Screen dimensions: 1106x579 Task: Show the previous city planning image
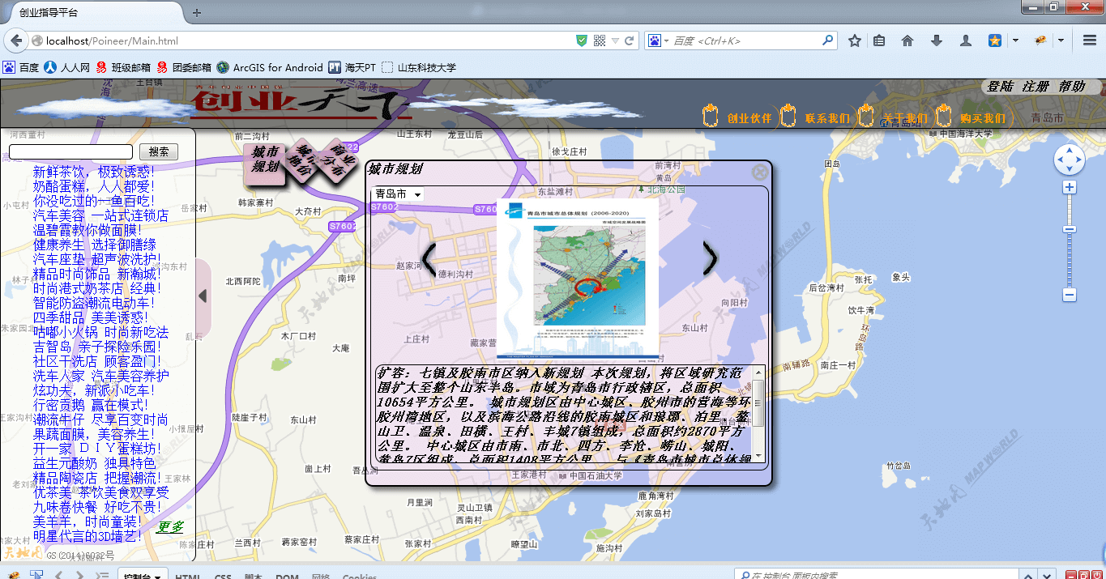point(429,259)
